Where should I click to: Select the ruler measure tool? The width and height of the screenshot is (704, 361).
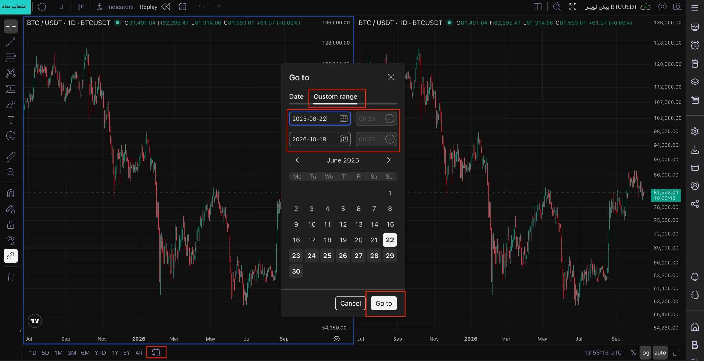(11, 157)
